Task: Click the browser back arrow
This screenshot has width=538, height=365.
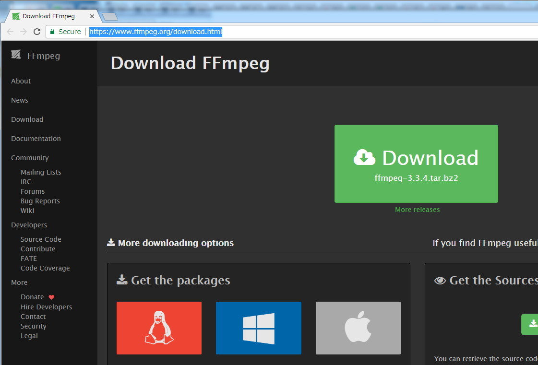Action: (10, 32)
